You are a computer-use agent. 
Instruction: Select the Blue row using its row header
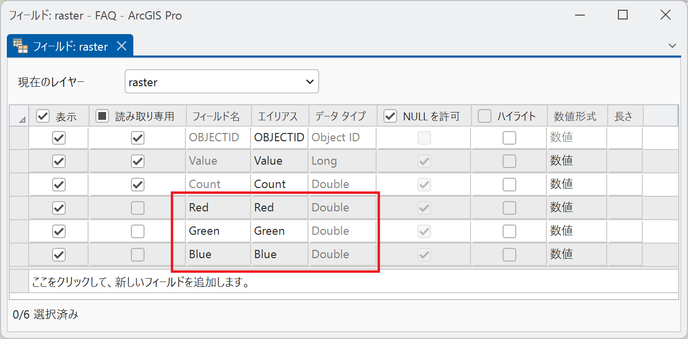(19, 255)
